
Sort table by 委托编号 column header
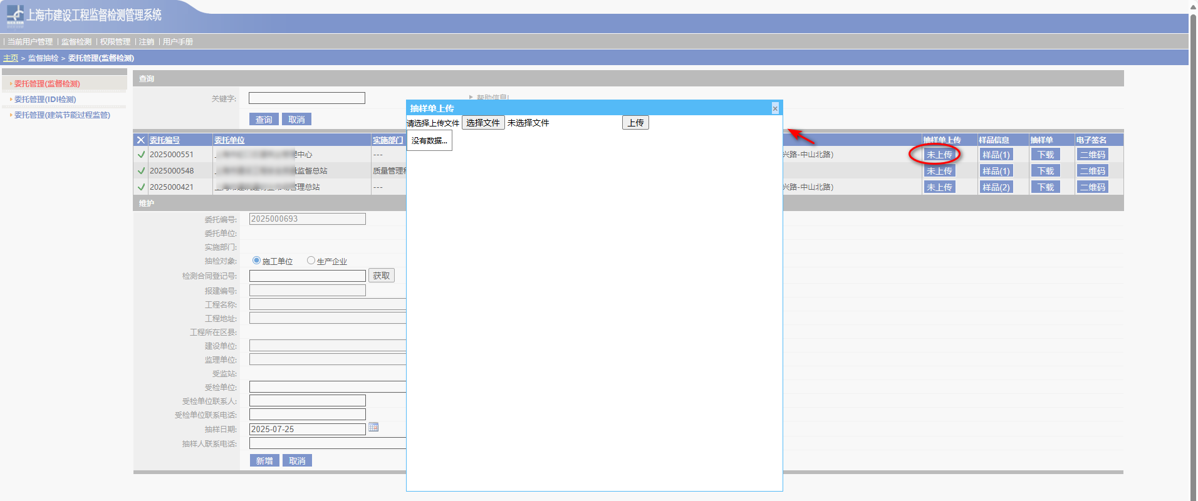(x=165, y=140)
